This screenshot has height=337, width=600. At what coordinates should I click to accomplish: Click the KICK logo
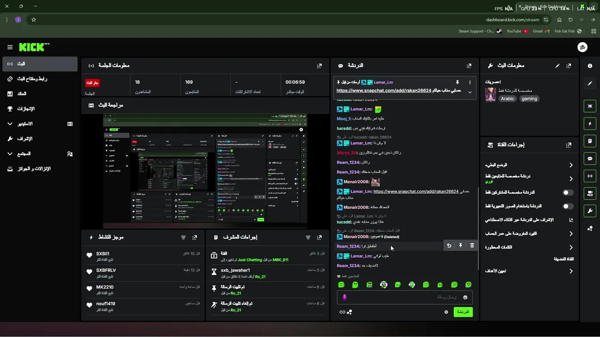tap(34, 47)
